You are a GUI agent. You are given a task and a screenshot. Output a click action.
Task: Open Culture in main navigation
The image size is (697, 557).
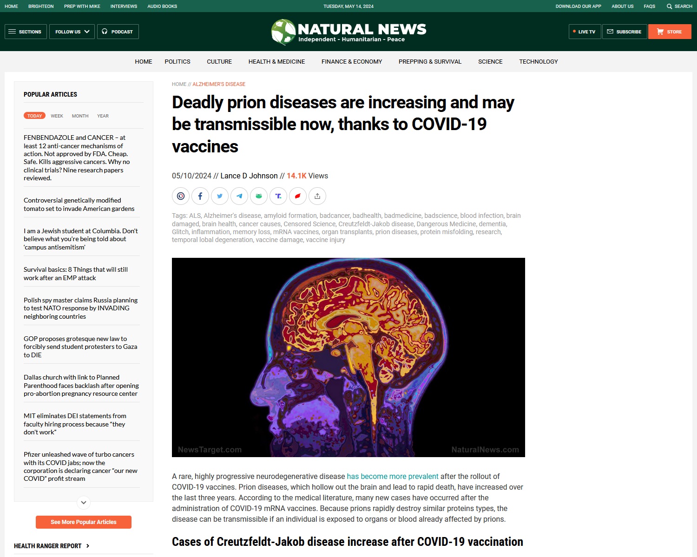coord(219,61)
